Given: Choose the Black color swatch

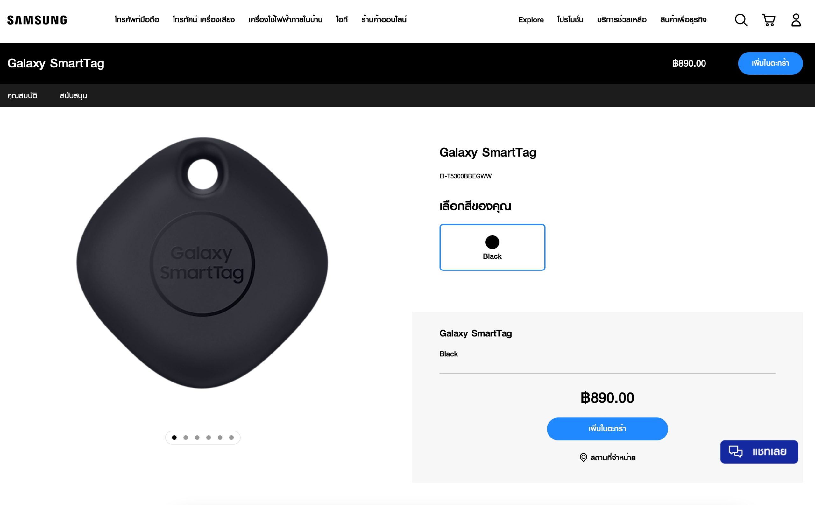Looking at the screenshot, I should [492, 247].
